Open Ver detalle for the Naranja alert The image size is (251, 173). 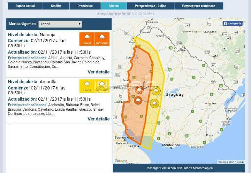(x=98, y=72)
